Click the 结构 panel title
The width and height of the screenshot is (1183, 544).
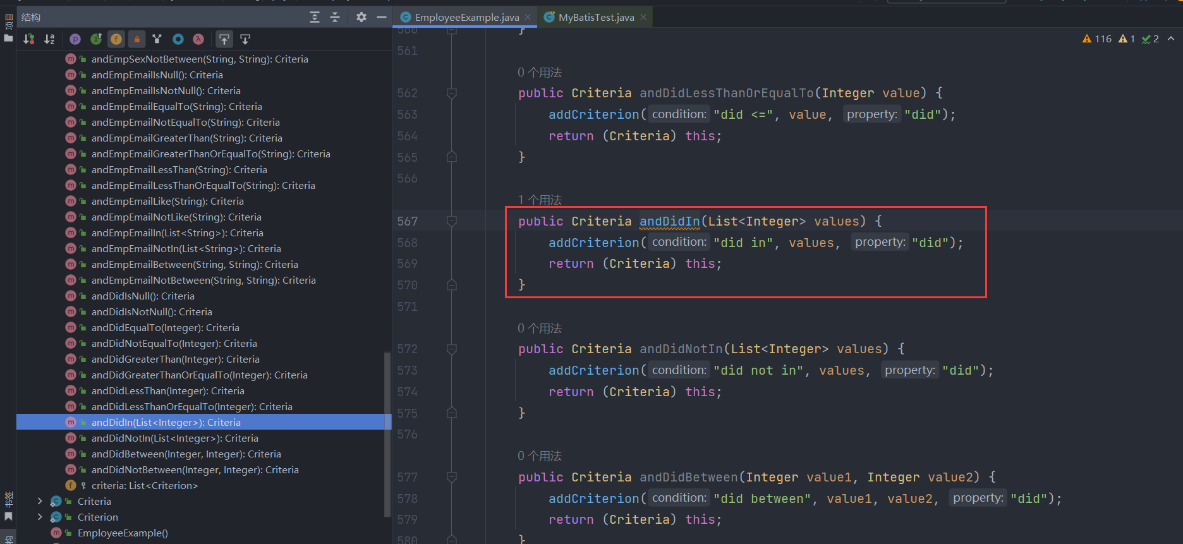(x=31, y=17)
